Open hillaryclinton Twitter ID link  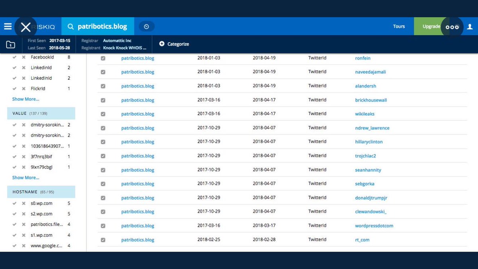(x=369, y=142)
